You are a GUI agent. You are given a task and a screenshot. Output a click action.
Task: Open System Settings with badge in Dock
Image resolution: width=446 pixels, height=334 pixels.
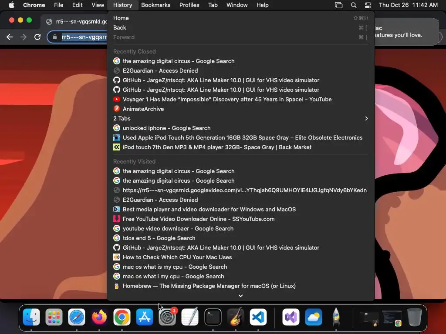(x=167, y=317)
